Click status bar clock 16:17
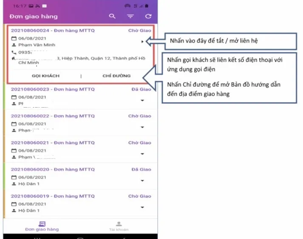The height and width of the screenshot is (239, 303). (x=20, y=6)
